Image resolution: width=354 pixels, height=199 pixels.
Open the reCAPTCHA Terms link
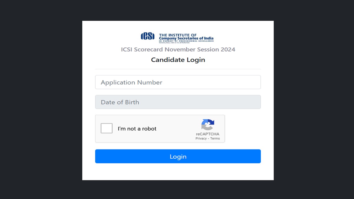point(215,139)
